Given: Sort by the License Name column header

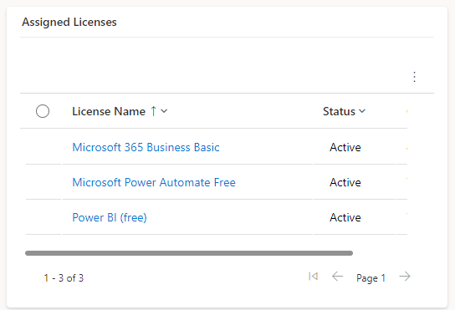Looking at the screenshot, I should [109, 111].
